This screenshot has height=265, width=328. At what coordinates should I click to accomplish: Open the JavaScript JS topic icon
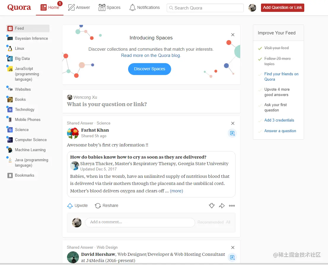(x=10, y=69)
